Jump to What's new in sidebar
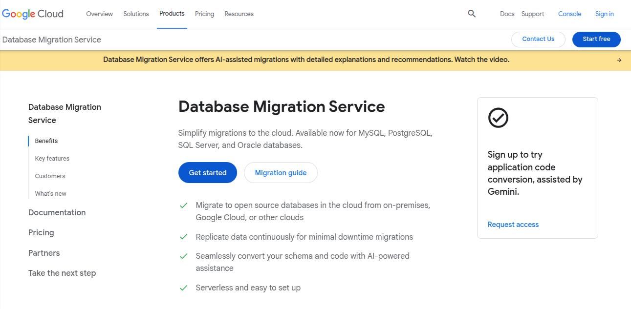 pyautogui.click(x=51, y=194)
